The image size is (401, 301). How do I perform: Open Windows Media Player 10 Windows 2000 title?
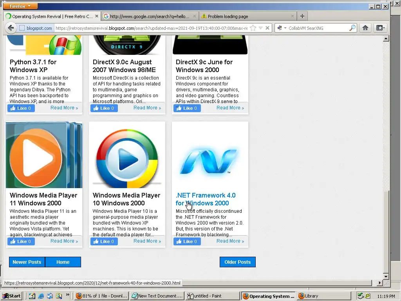click(126, 199)
